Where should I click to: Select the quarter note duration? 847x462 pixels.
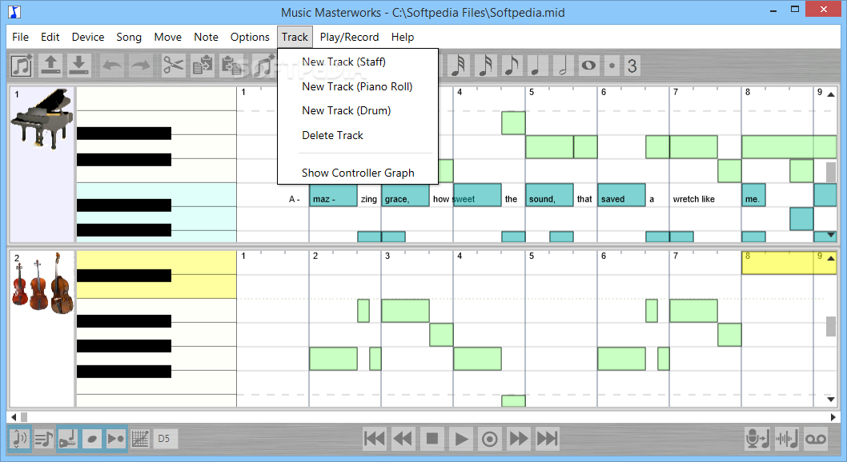click(x=536, y=66)
